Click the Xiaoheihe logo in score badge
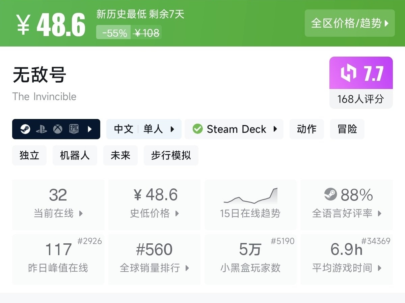The image size is (405, 303). [x=348, y=73]
